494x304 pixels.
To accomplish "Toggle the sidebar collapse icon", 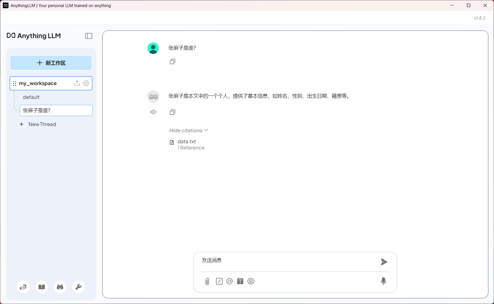I will [x=89, y=36].
